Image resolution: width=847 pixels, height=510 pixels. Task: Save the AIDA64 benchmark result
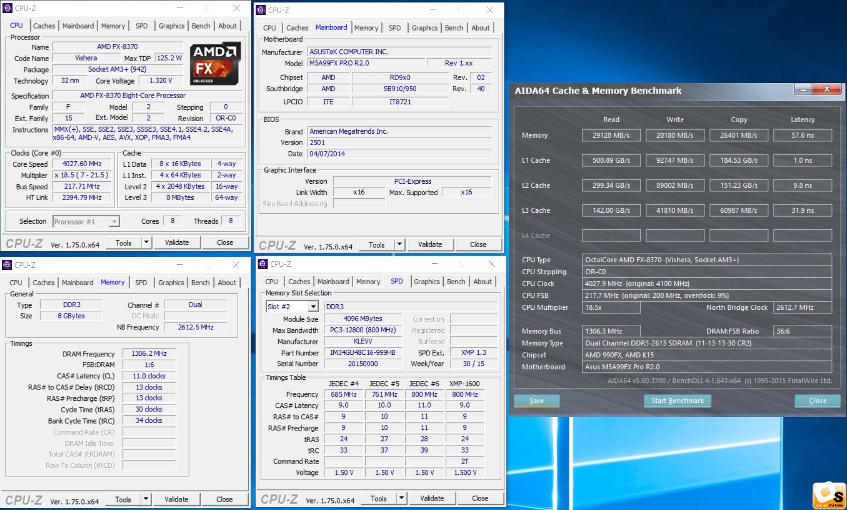click(537, 401)
